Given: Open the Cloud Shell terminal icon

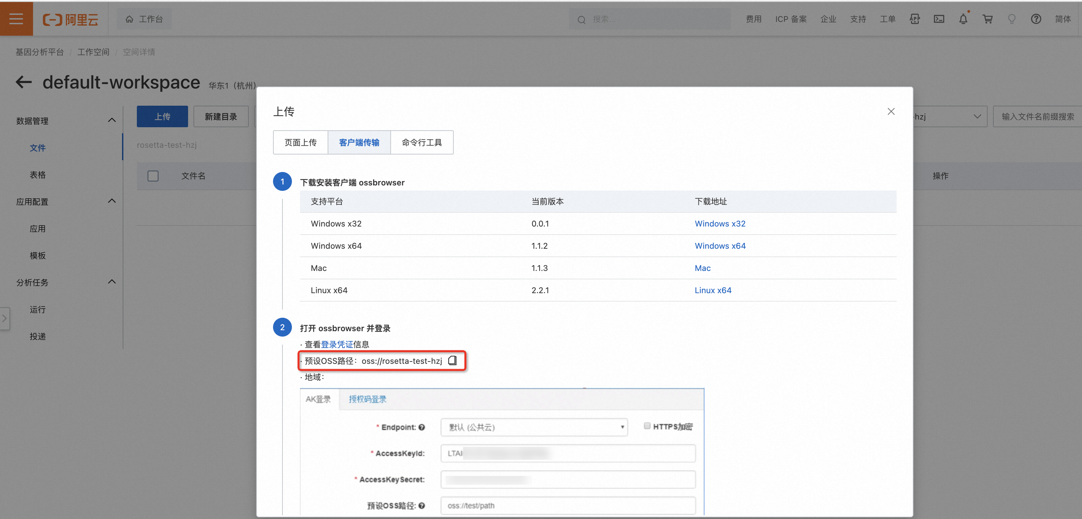Looking at the screenshot, I should 939,19.
